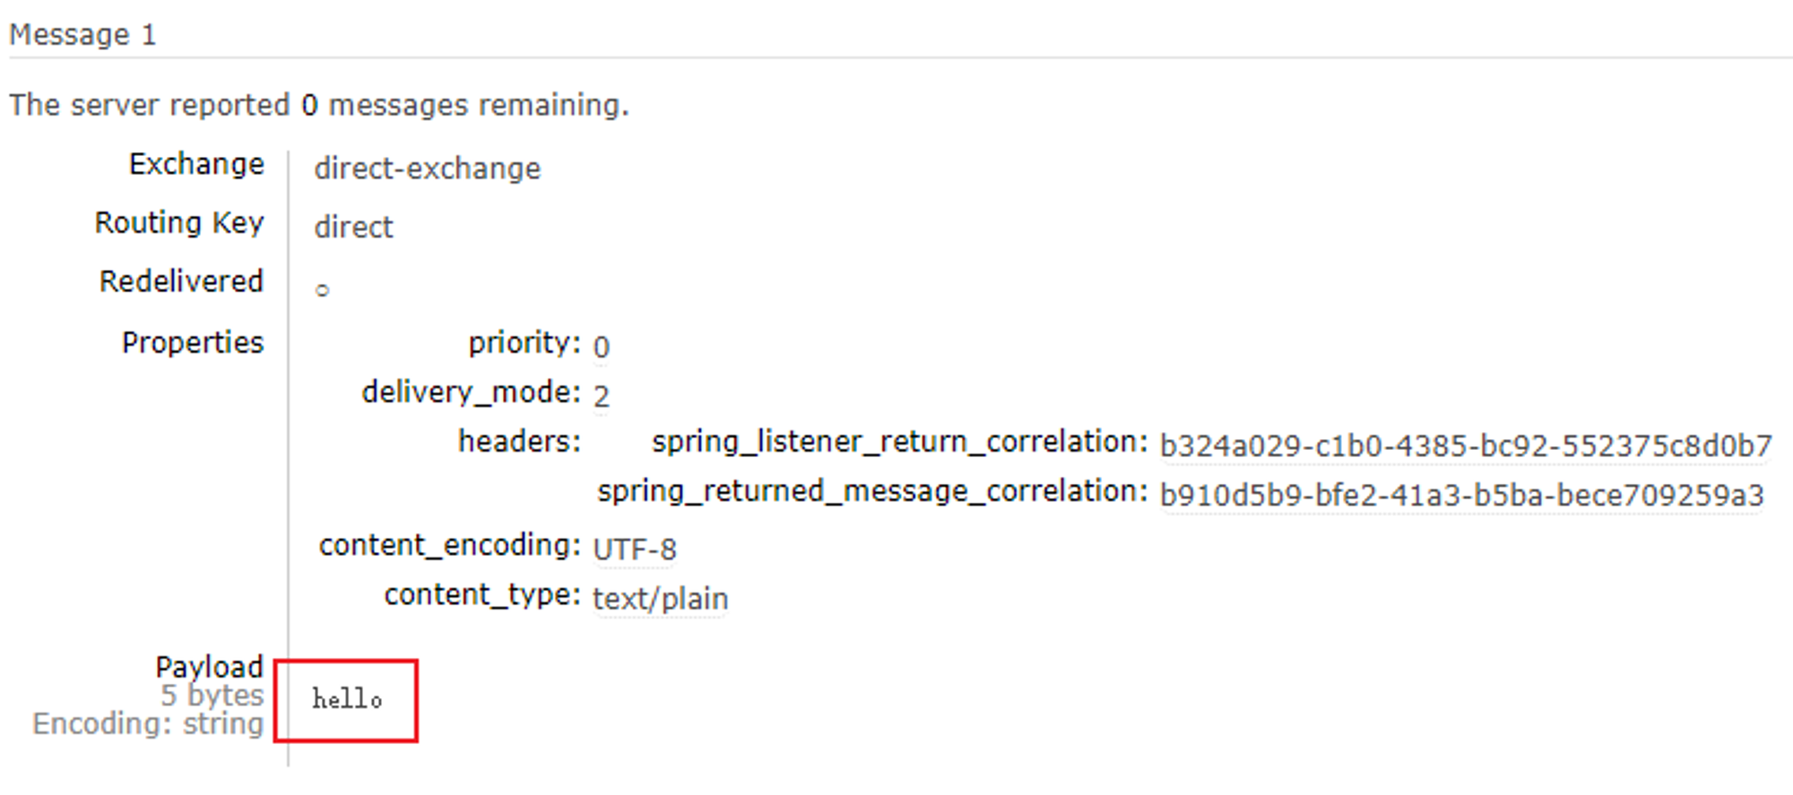Click the Redelivered label
The height and width of the screenshot is (795, 1793).
181,281
